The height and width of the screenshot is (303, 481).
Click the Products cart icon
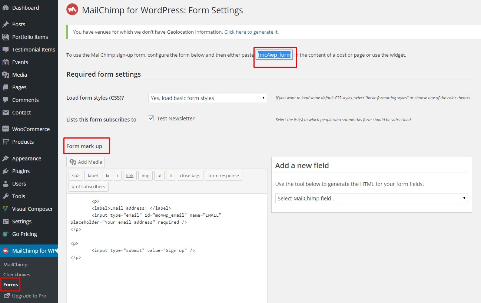[x=6, y=142]
